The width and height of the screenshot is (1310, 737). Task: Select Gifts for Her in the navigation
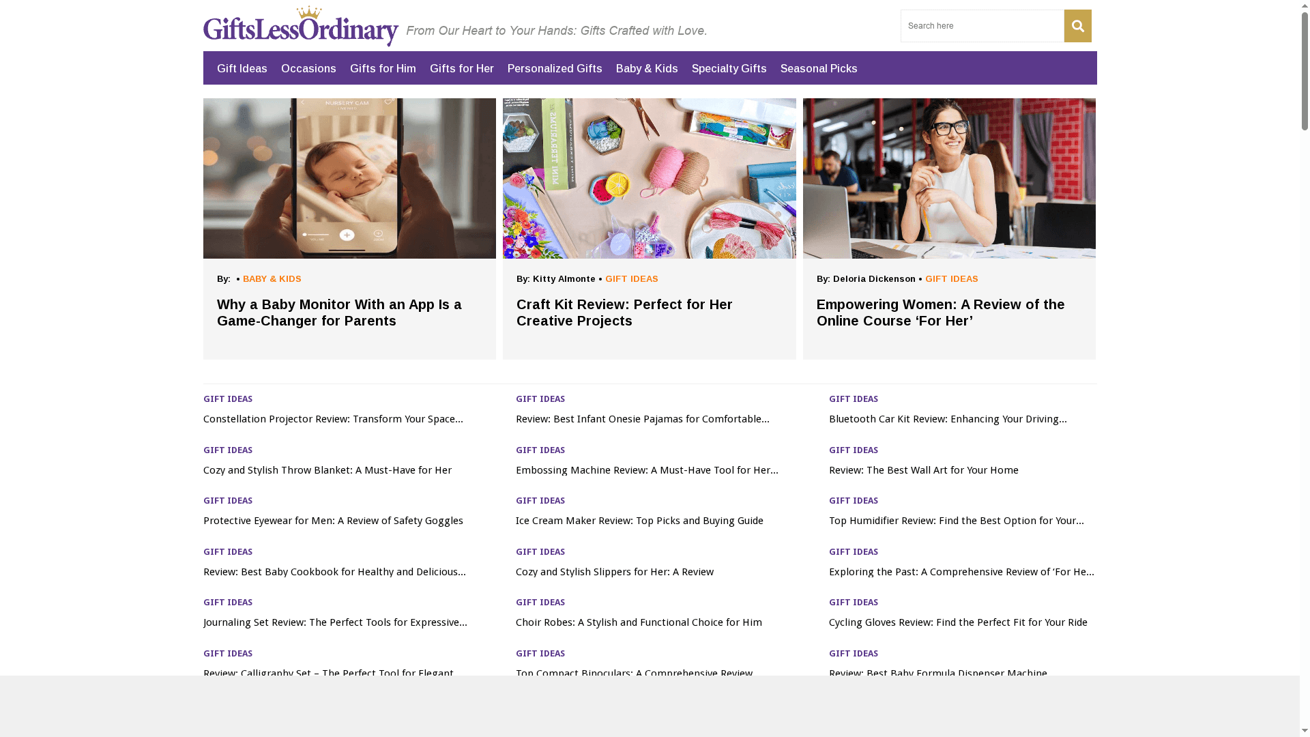pyautogui.click(x=462, y=68)
